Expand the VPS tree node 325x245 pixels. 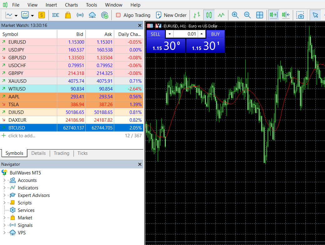[x=4, y=233]
